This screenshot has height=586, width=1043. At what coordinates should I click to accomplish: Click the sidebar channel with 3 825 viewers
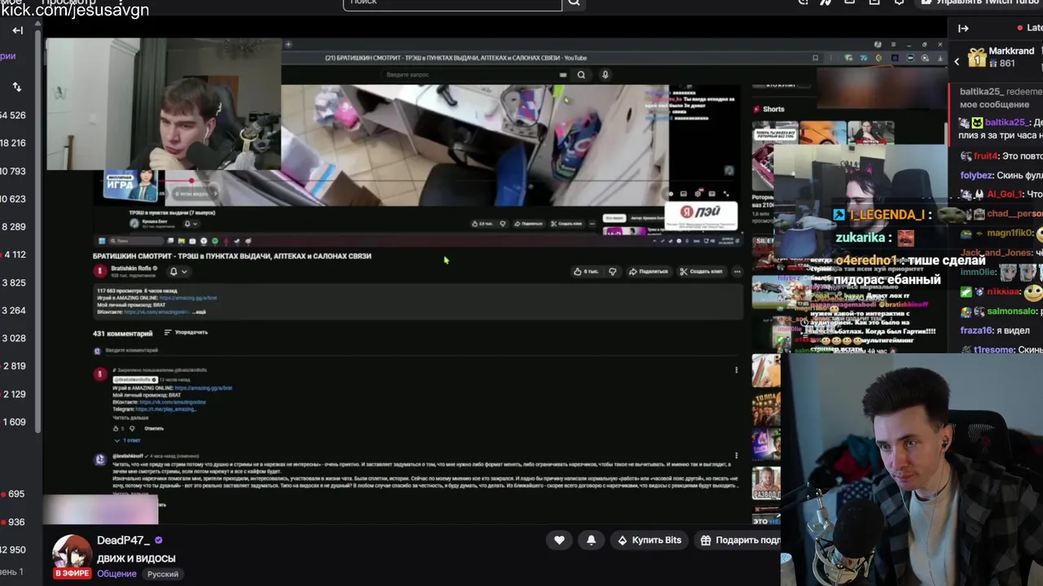click(x=13, y=282)
